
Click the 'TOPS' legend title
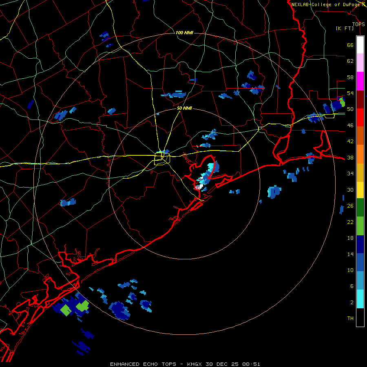coord(358,24)
